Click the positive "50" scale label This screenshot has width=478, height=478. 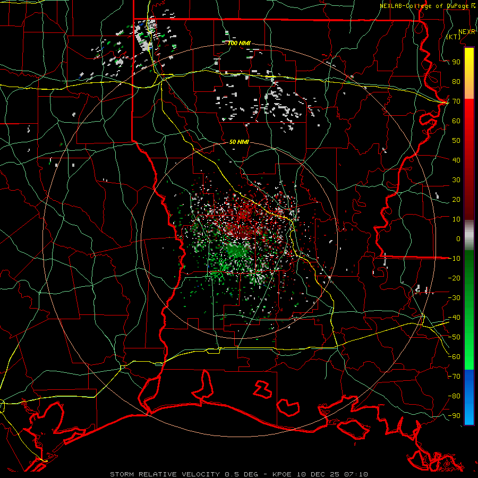(x=456, y=141)
